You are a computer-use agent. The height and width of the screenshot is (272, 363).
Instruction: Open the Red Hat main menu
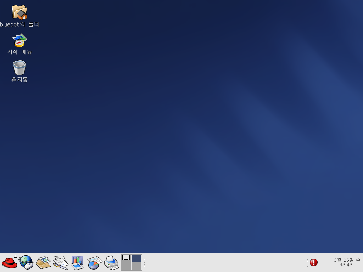[x=10, y=262]
